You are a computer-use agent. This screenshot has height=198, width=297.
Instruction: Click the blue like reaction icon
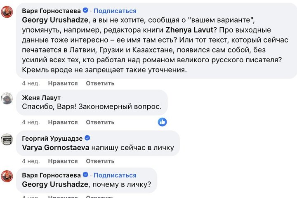[163, 122]
